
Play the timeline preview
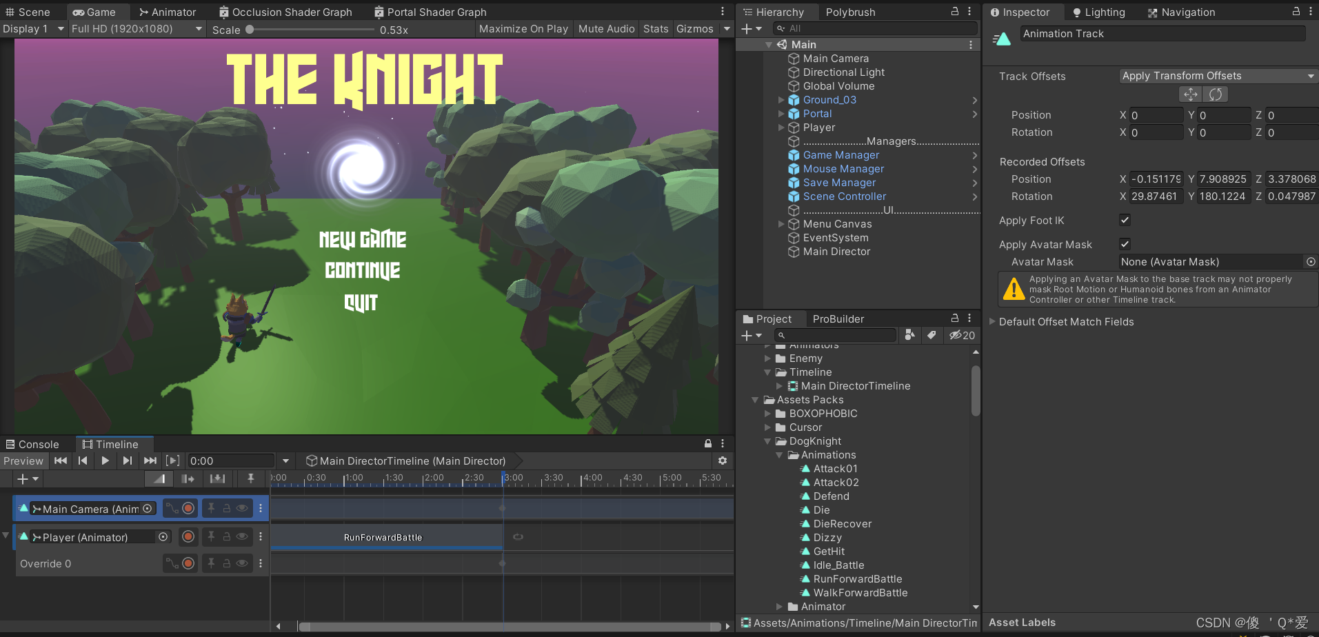pos(105,461)
